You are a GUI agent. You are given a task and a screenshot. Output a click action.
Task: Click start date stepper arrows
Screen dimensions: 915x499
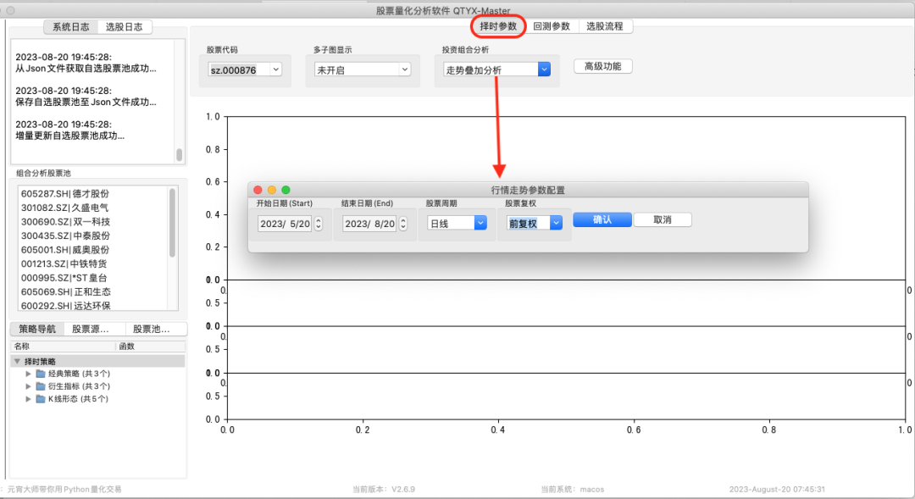click(318, 224)
